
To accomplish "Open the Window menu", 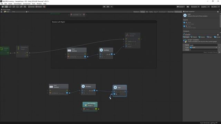I will pos(39,4).
